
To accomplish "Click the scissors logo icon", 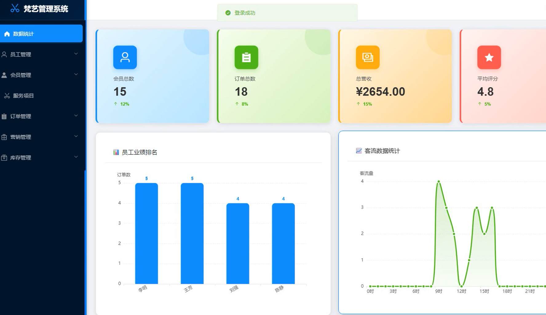I will [15, 8].
